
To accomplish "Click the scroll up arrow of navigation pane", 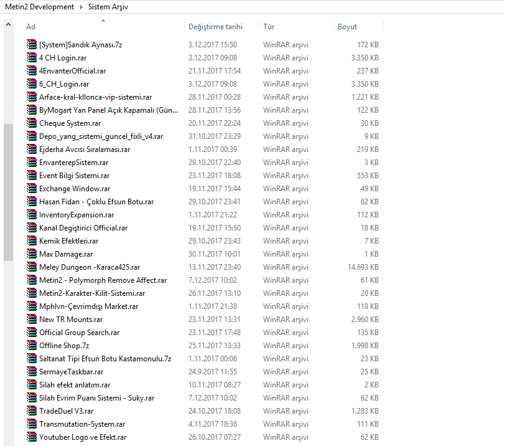I will tap(8, 24).
